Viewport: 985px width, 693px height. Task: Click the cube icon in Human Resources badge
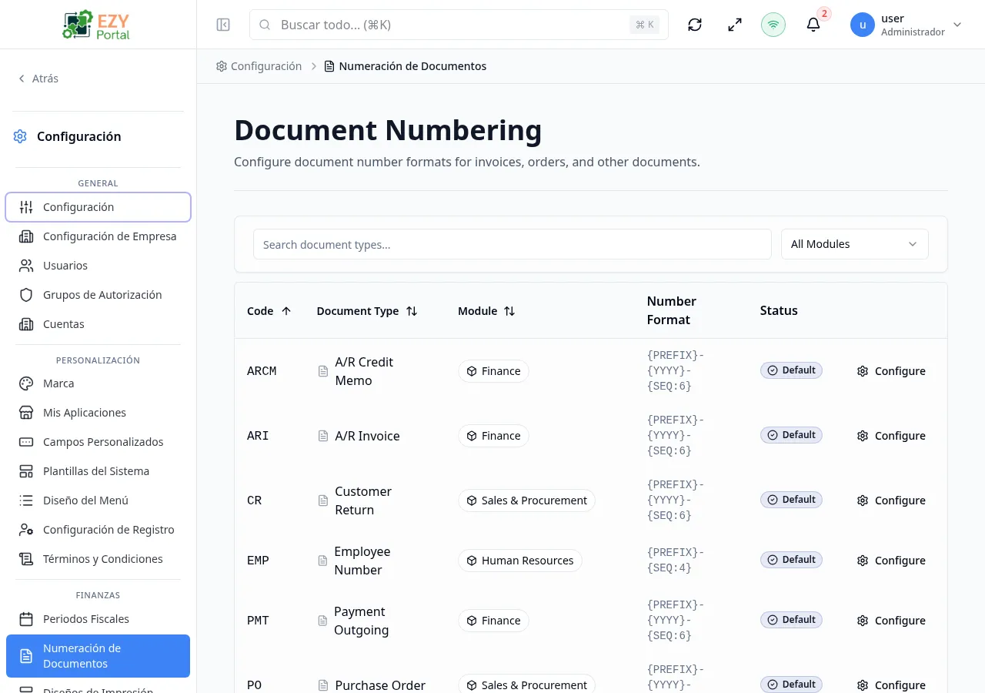[471, 561]
